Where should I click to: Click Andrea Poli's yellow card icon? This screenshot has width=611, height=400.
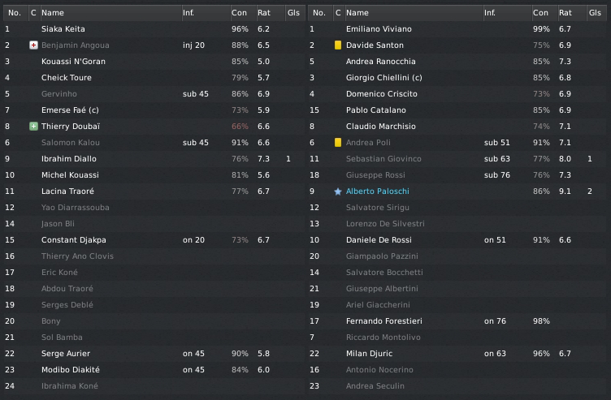(337, 143)
